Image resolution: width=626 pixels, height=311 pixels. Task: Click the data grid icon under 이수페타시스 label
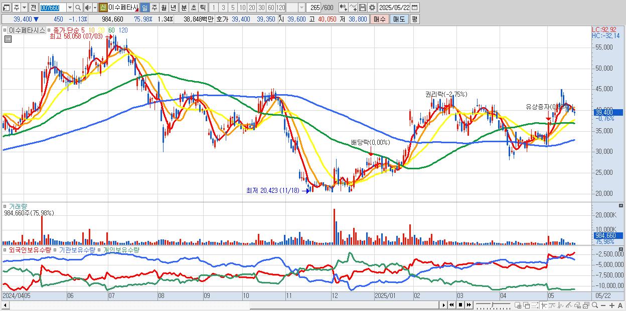pyautogui.click(x=8, y=40)
